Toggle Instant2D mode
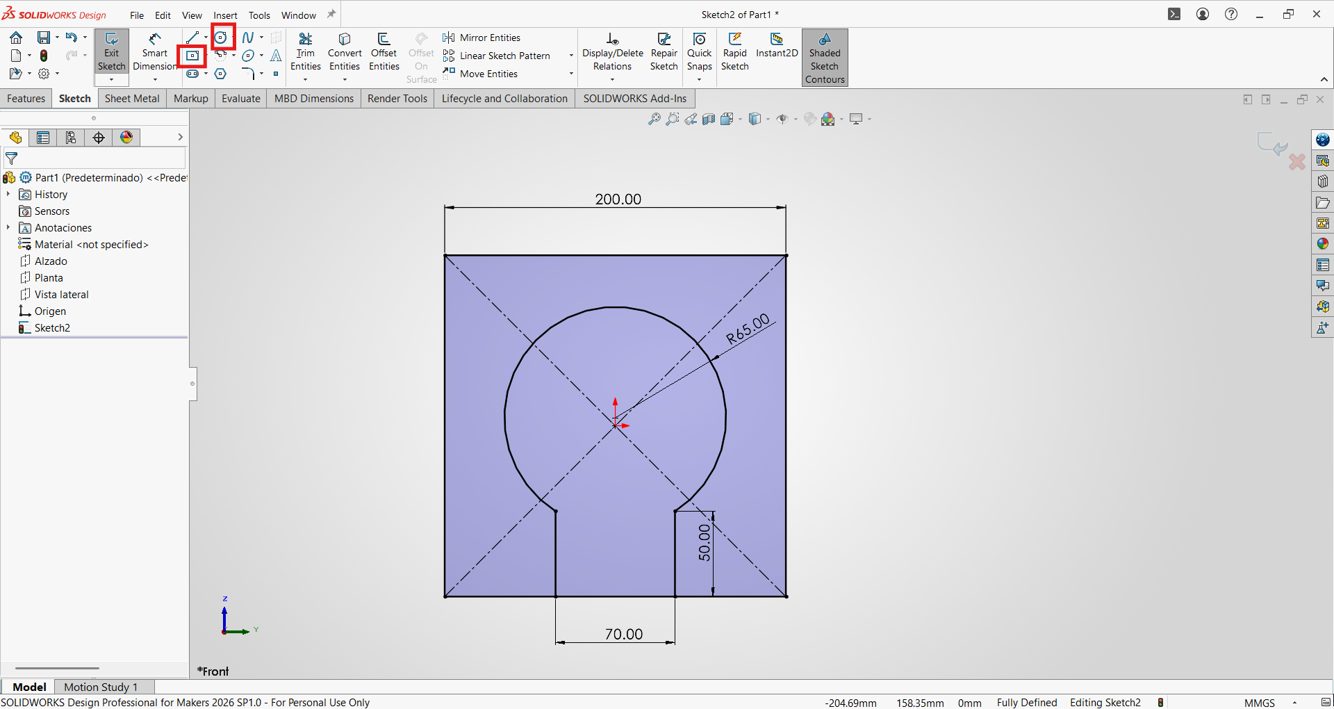Viewport: 1334px width, 709px height. click(777, 45)
